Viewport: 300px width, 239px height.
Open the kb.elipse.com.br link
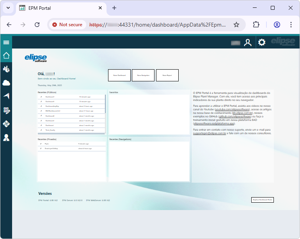tap(242, 113)
